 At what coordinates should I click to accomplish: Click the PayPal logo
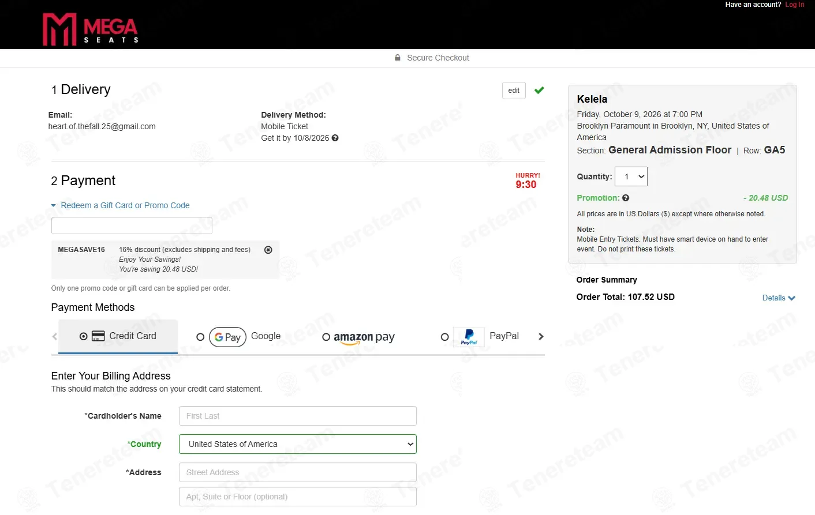click(469, 337)
